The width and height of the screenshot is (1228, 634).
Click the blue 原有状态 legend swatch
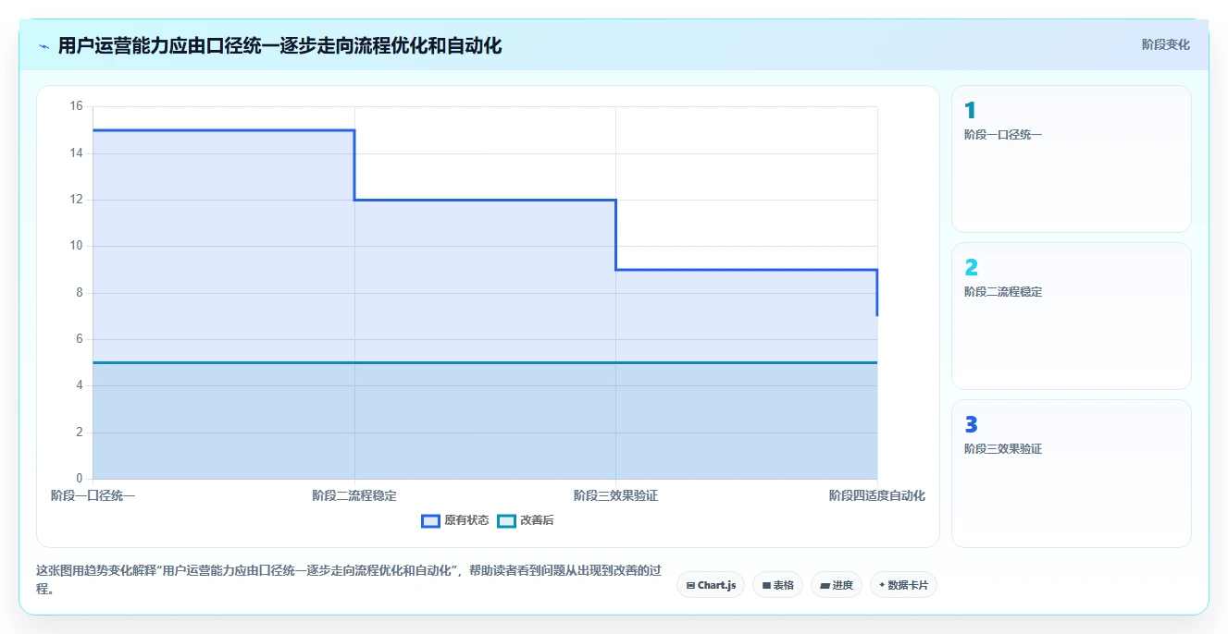pos(430,520)
